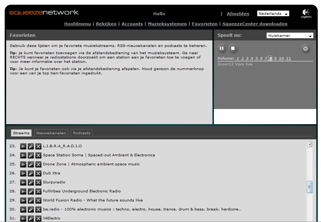Screen dimensions: 321x222
Task: Click the streams list scrollbar thumb
Action: click(x=309, y=187)
